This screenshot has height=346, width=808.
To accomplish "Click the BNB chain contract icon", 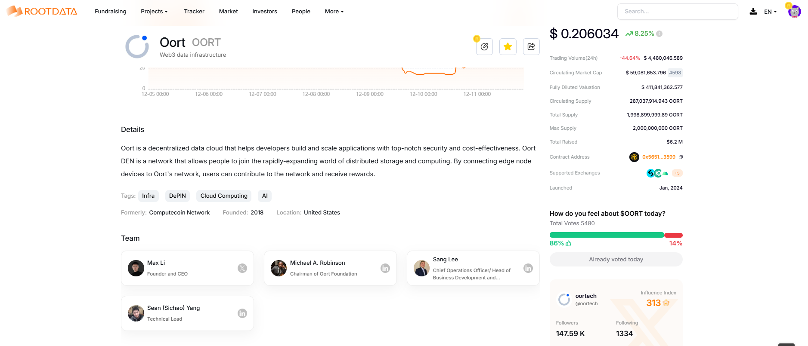I will click(x=634, y=157).
